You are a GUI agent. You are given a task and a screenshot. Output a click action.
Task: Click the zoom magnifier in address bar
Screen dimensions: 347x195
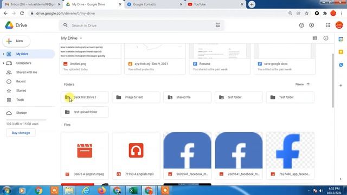tap(290, 13)
